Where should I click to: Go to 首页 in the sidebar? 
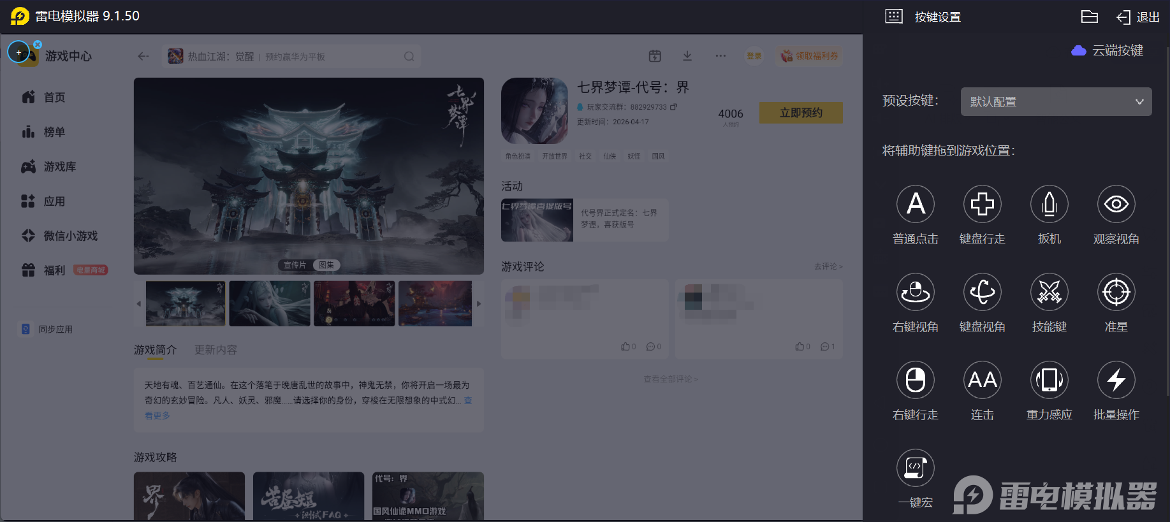(x=43, y=98)
